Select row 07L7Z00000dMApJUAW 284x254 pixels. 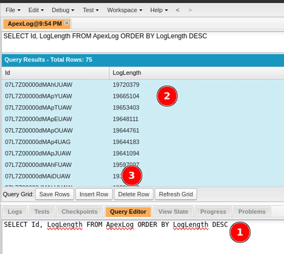(x=143, y=154)
